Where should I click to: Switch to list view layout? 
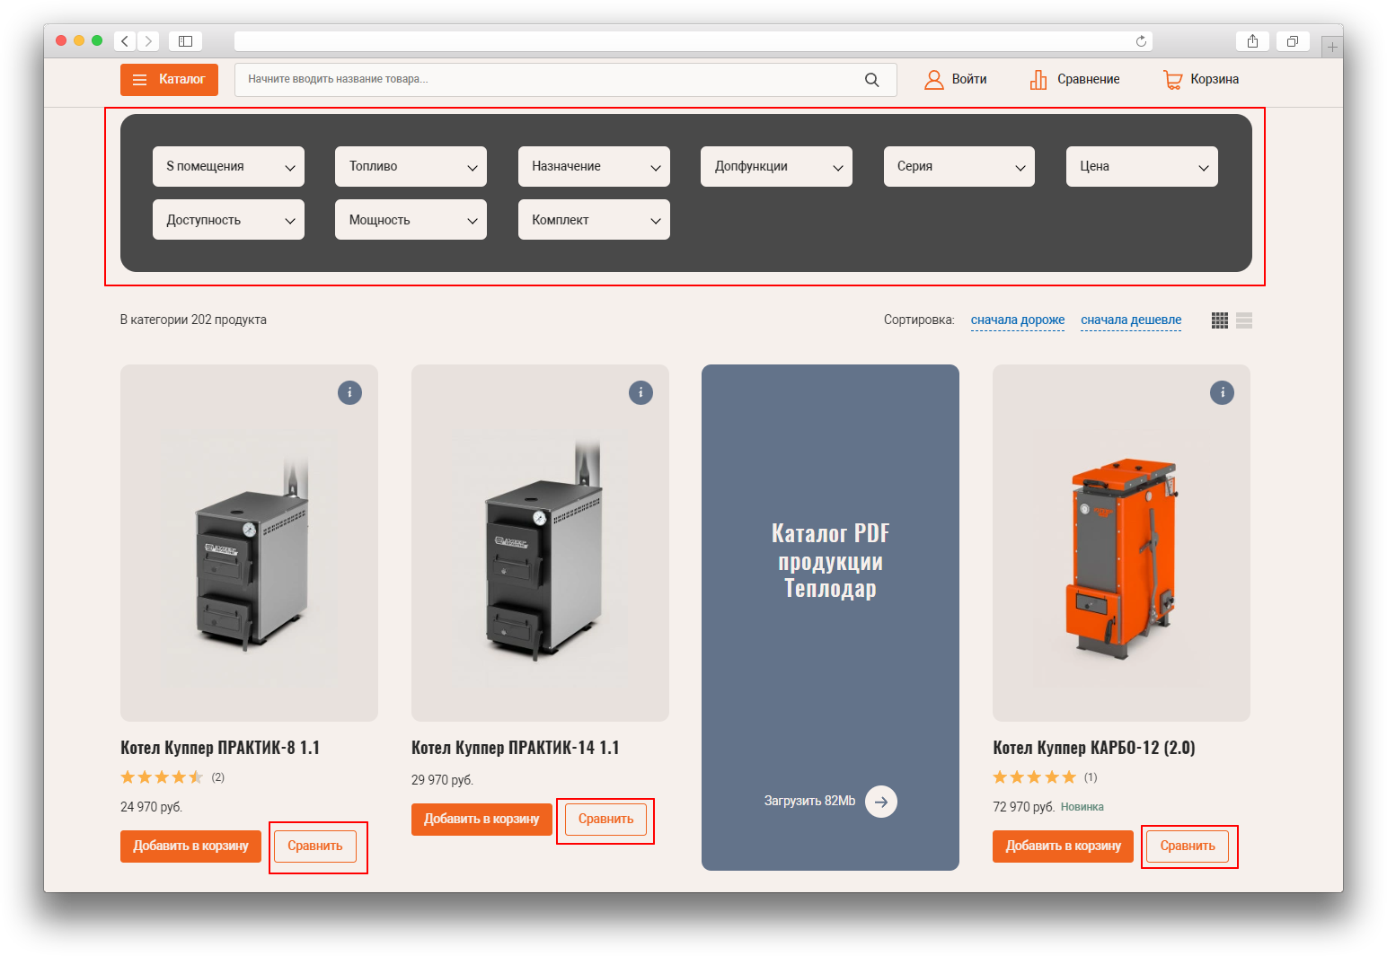[x=1244, y=320]
